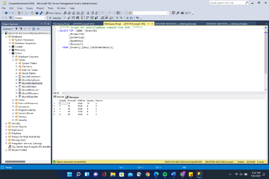Pin the Object Explorer panel
269x179 pixels.
point(45,24)
